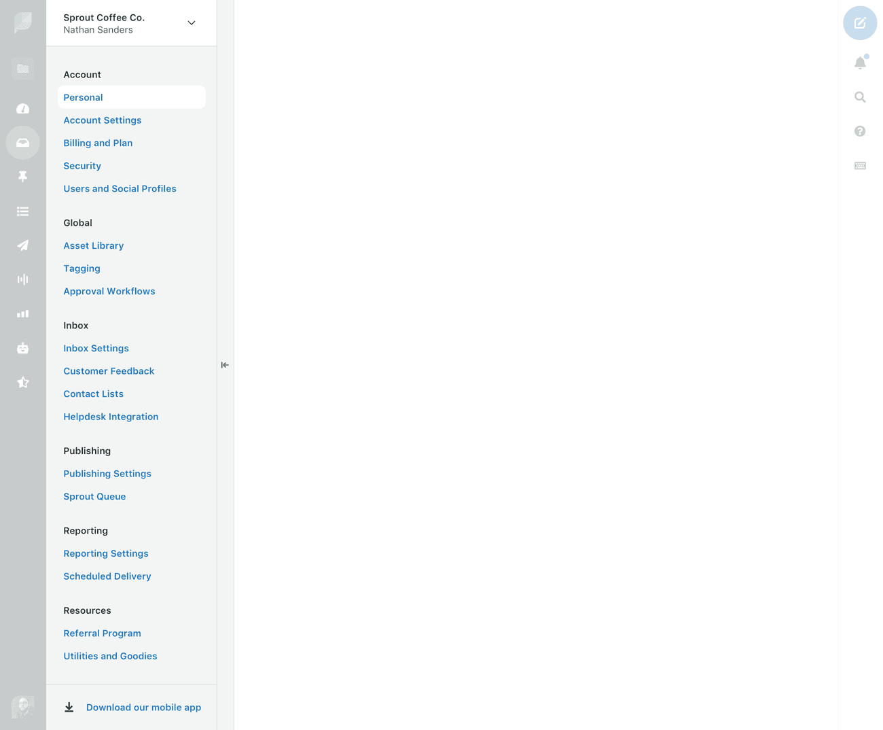Image resolution: width=883 pixels, height=730 pixels.
Task: Open Inbox Settings
Action: 96,349
